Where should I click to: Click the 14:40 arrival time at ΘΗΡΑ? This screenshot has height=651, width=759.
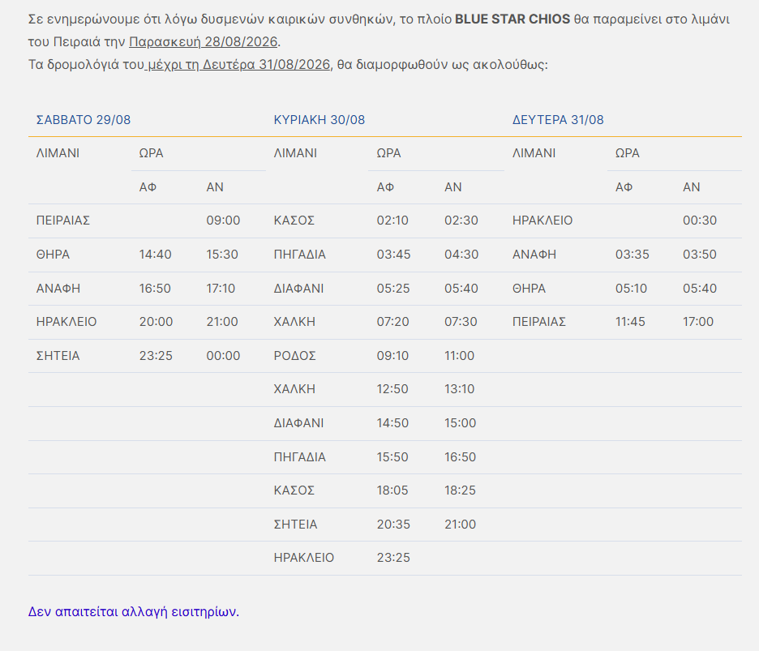pos(156,255)
